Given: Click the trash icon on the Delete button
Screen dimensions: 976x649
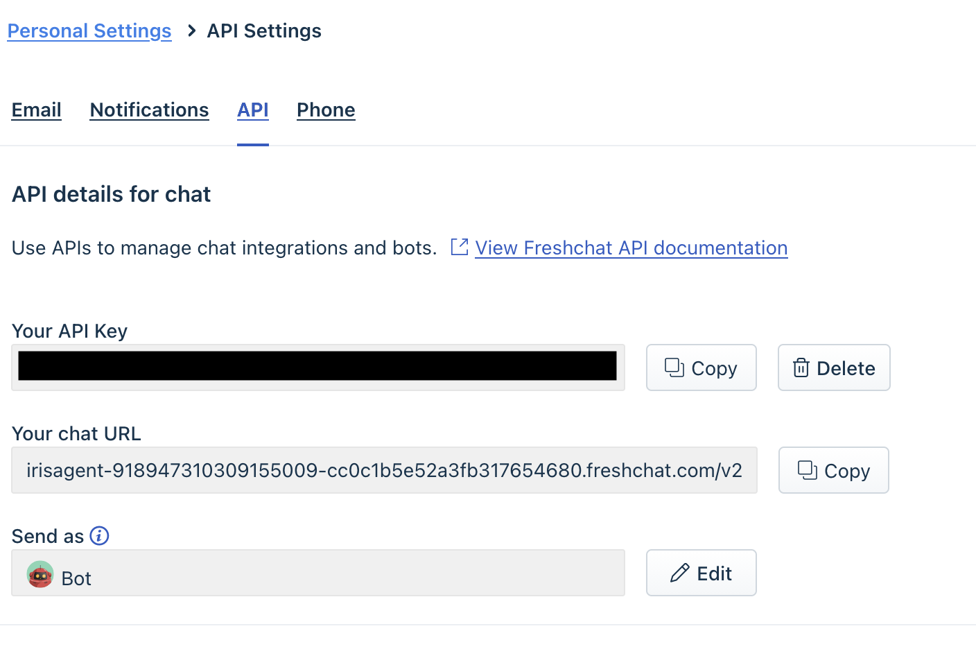Looking at the screenshot, I should tap(802, 367).
